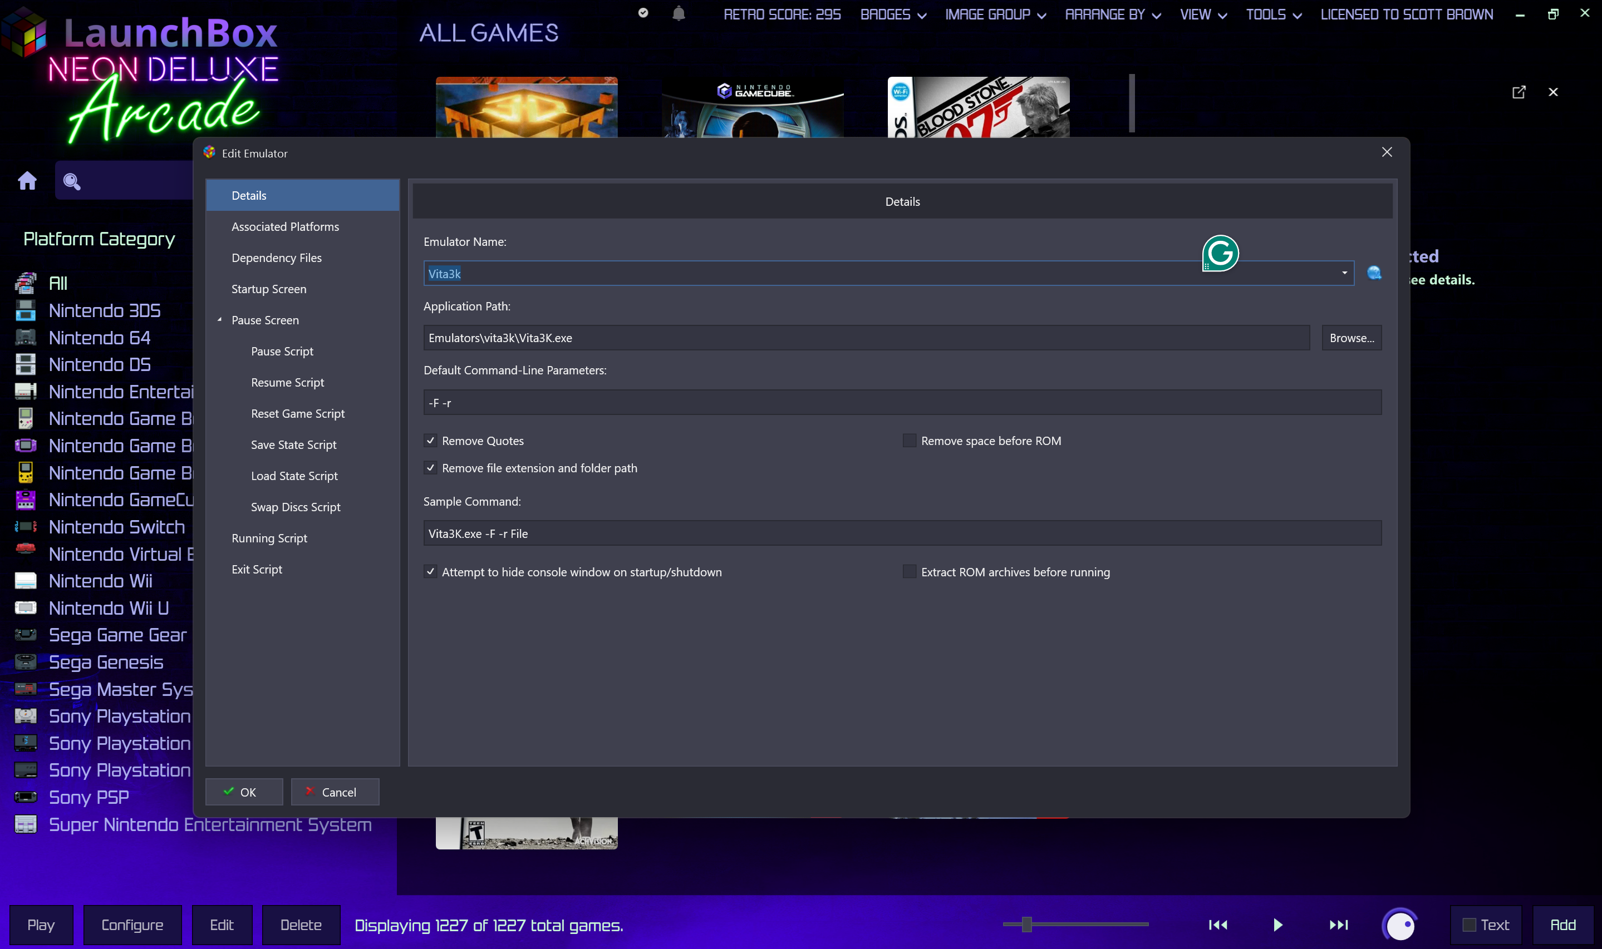Enable Extract ROM archives before running

[908, 572]
